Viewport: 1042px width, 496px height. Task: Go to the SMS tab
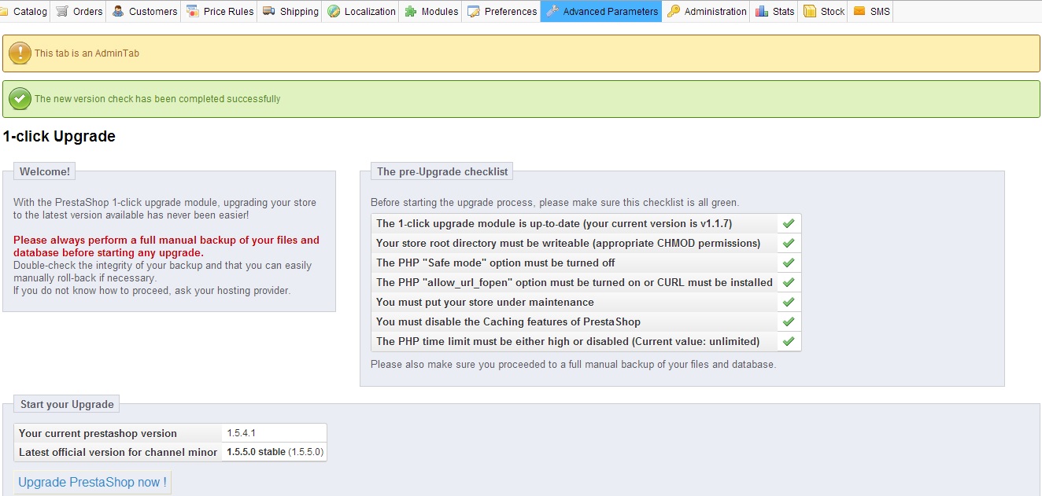click(x=870, y=11)
